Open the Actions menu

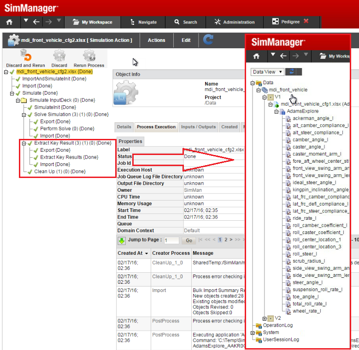pos(156,40)
